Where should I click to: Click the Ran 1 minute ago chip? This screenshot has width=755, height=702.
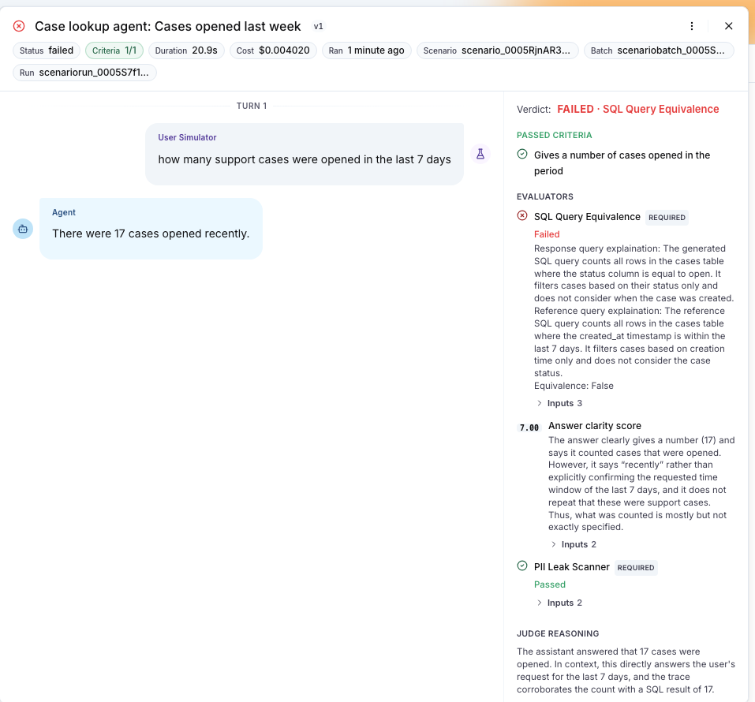click(366, 50)
